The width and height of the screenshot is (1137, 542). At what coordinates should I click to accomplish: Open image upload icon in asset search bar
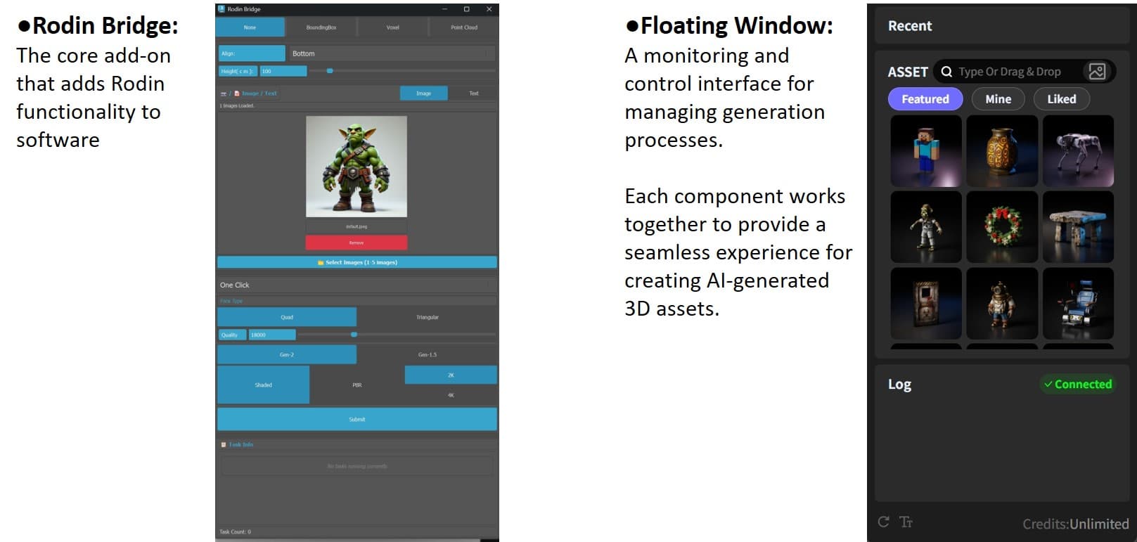click(x=1097, y=71)
